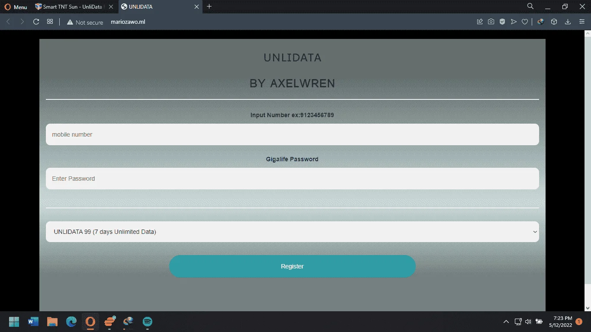
Task: Focus the address bar showing mariozawo.ml
Action: coord(128,22)
